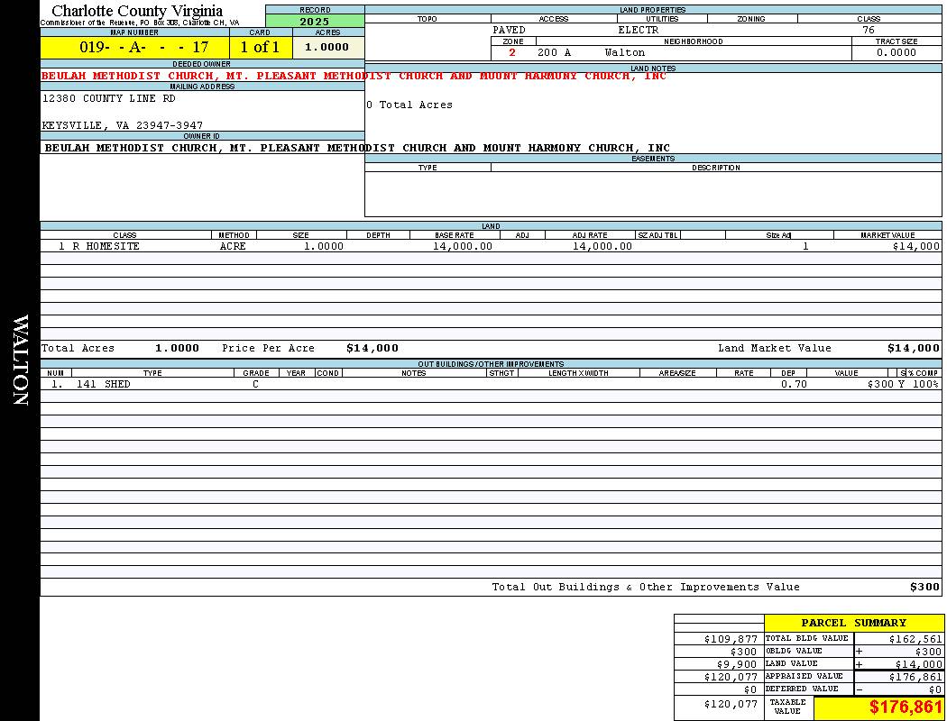The width and height of the screenshot is (947, 721).
Task: Click the Keysville, VA 23947-3947 line
Action: 123,125
